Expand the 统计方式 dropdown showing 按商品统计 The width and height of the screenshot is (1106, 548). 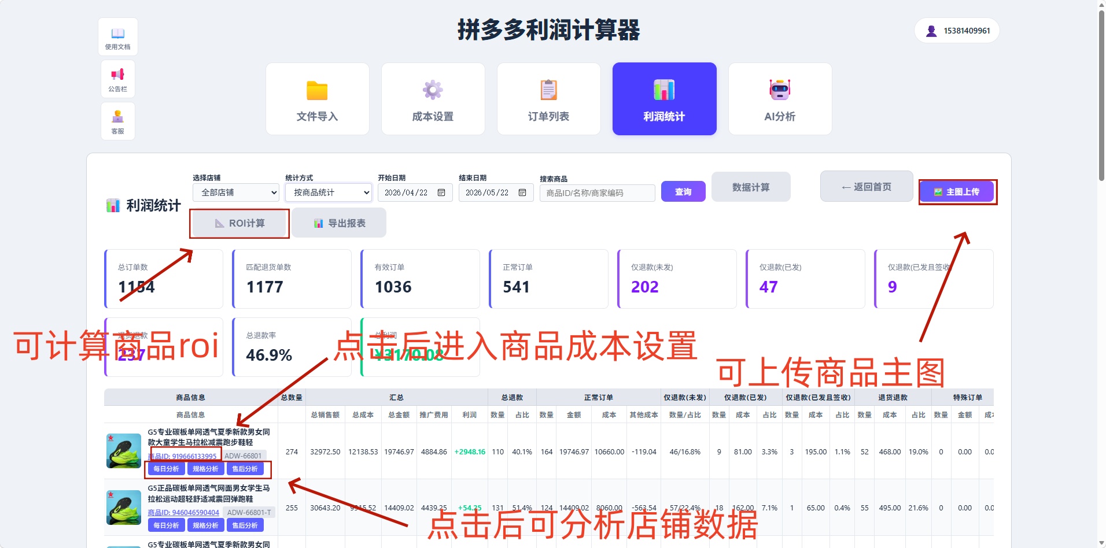point(329,192)
